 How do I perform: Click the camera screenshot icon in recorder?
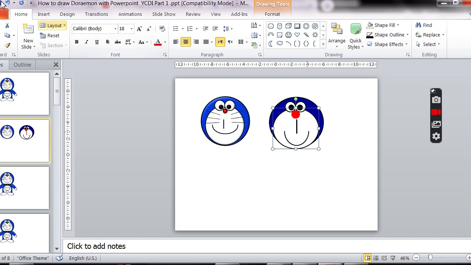(x=436, y=100)
